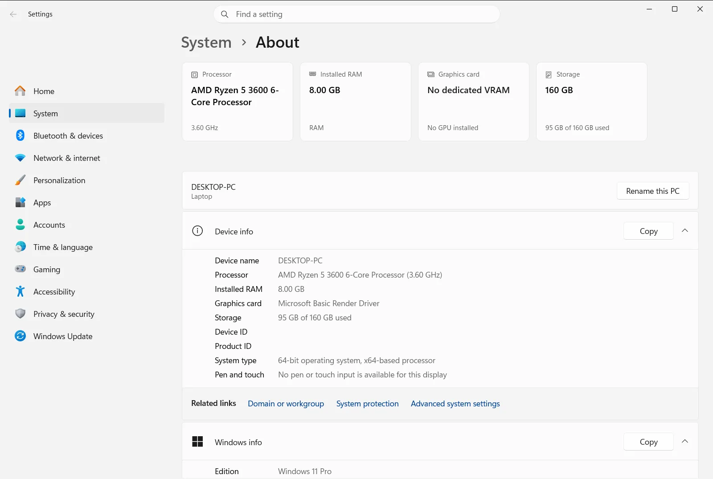Click the Accounts person icon
Viewport: 713px width, 479px height.
pyautogui.click(x=20, y=225)
